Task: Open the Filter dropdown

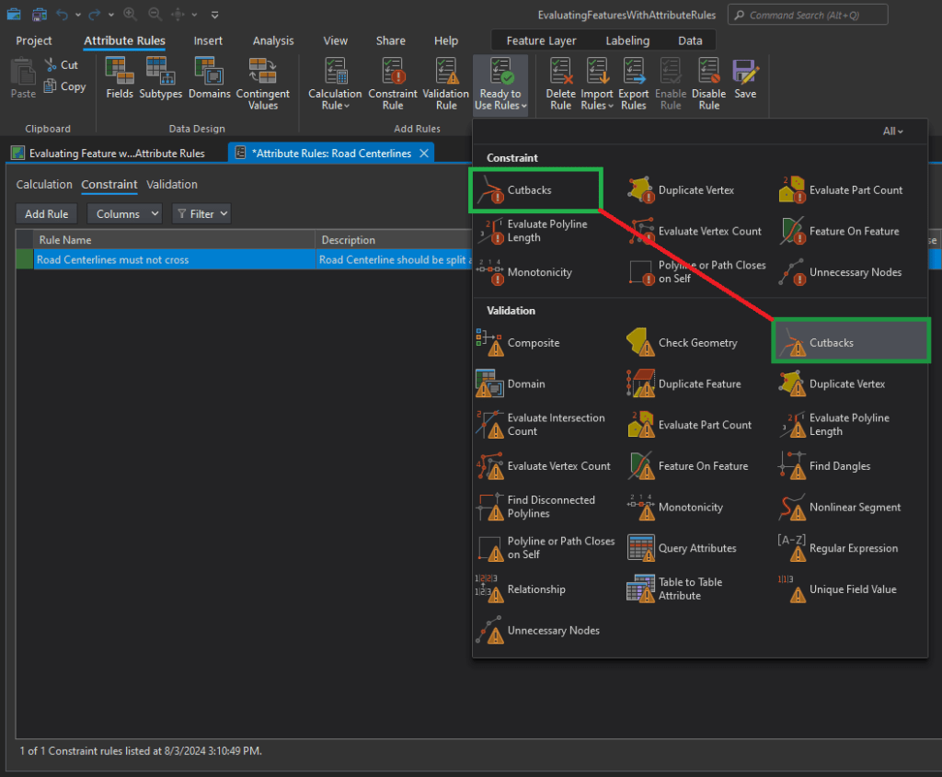Action: pos(201,214)
